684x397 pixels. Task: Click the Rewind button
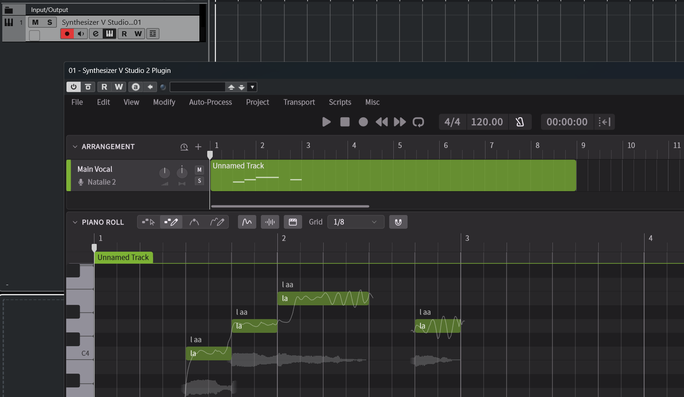tap(381, 122)
